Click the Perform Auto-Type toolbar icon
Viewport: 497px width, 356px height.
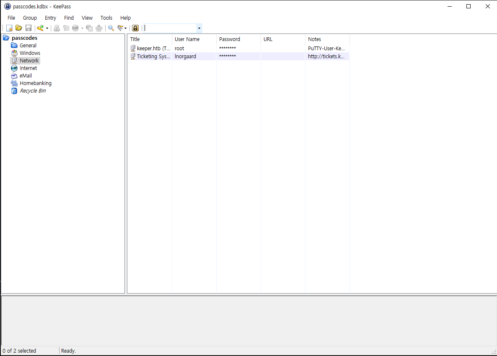point(99,28)
